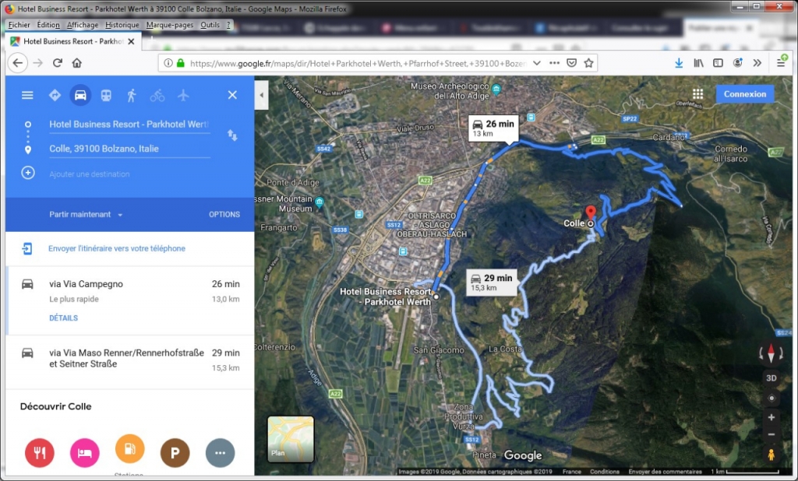Image resolution: width=798 pixels, height=481 pixels.
Task: Open the Historique menu
Action: click(122, 24)
